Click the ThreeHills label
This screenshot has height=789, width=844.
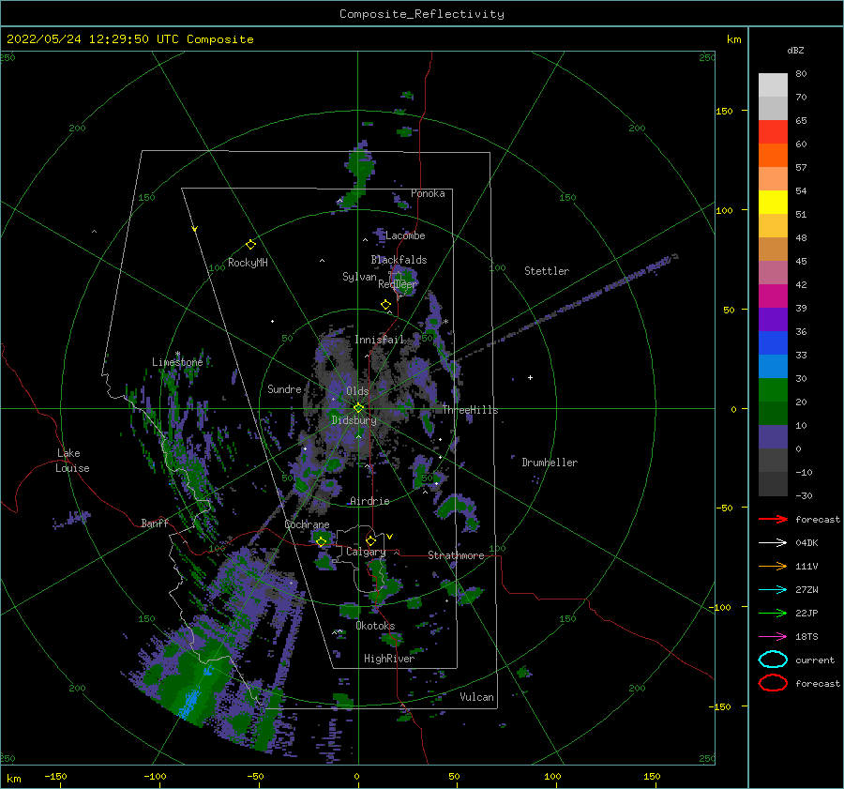470,410
